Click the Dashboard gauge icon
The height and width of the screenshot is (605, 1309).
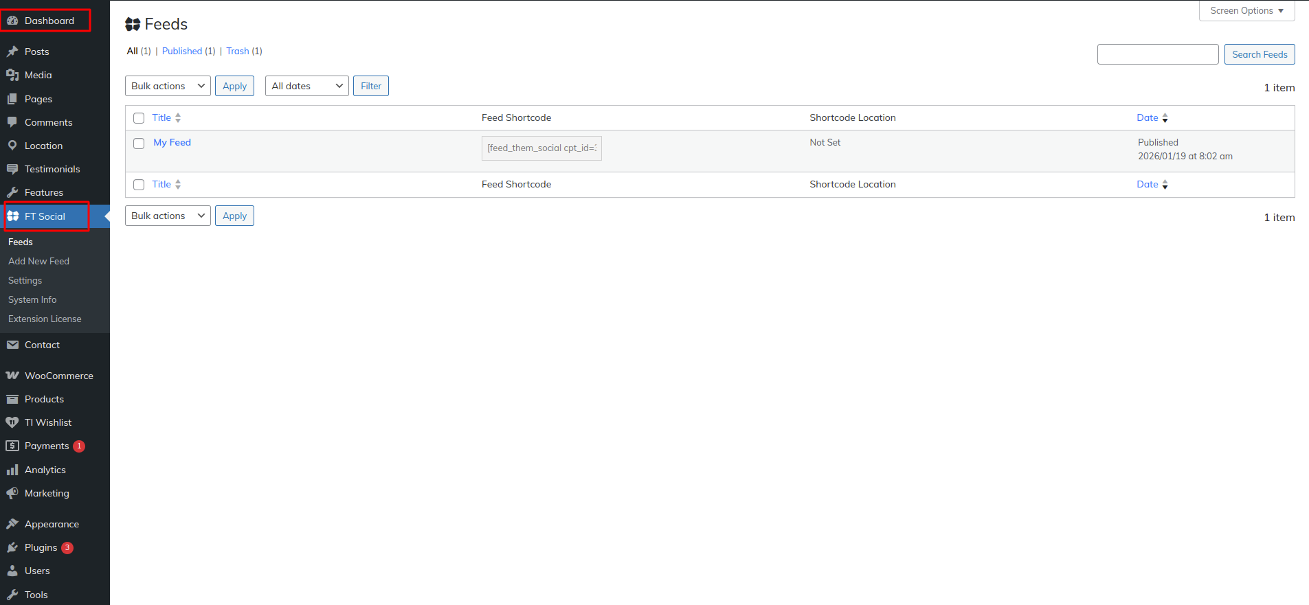click(12, 21)
